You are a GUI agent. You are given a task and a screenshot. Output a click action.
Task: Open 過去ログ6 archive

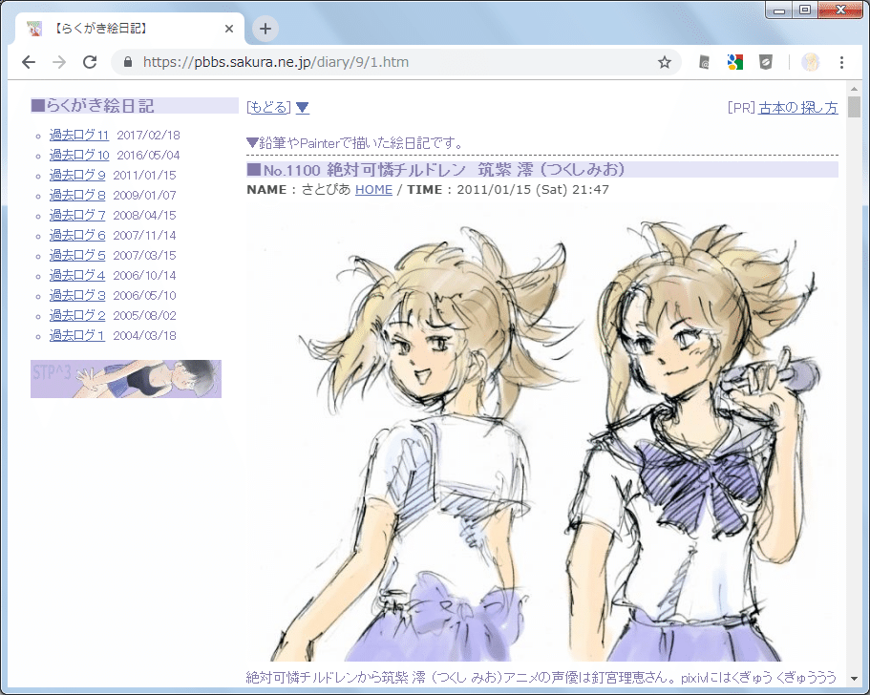[77, 235]
